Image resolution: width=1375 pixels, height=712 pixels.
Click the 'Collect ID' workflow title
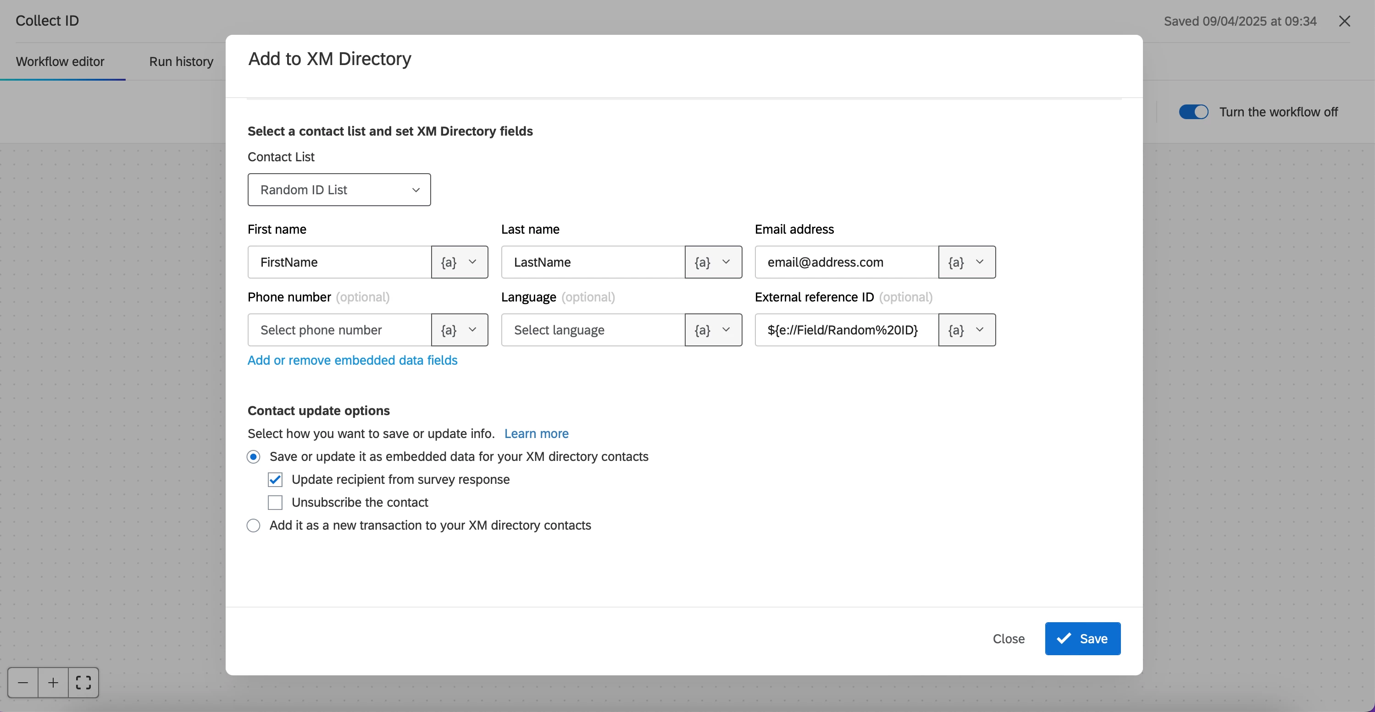click(48, 21)
